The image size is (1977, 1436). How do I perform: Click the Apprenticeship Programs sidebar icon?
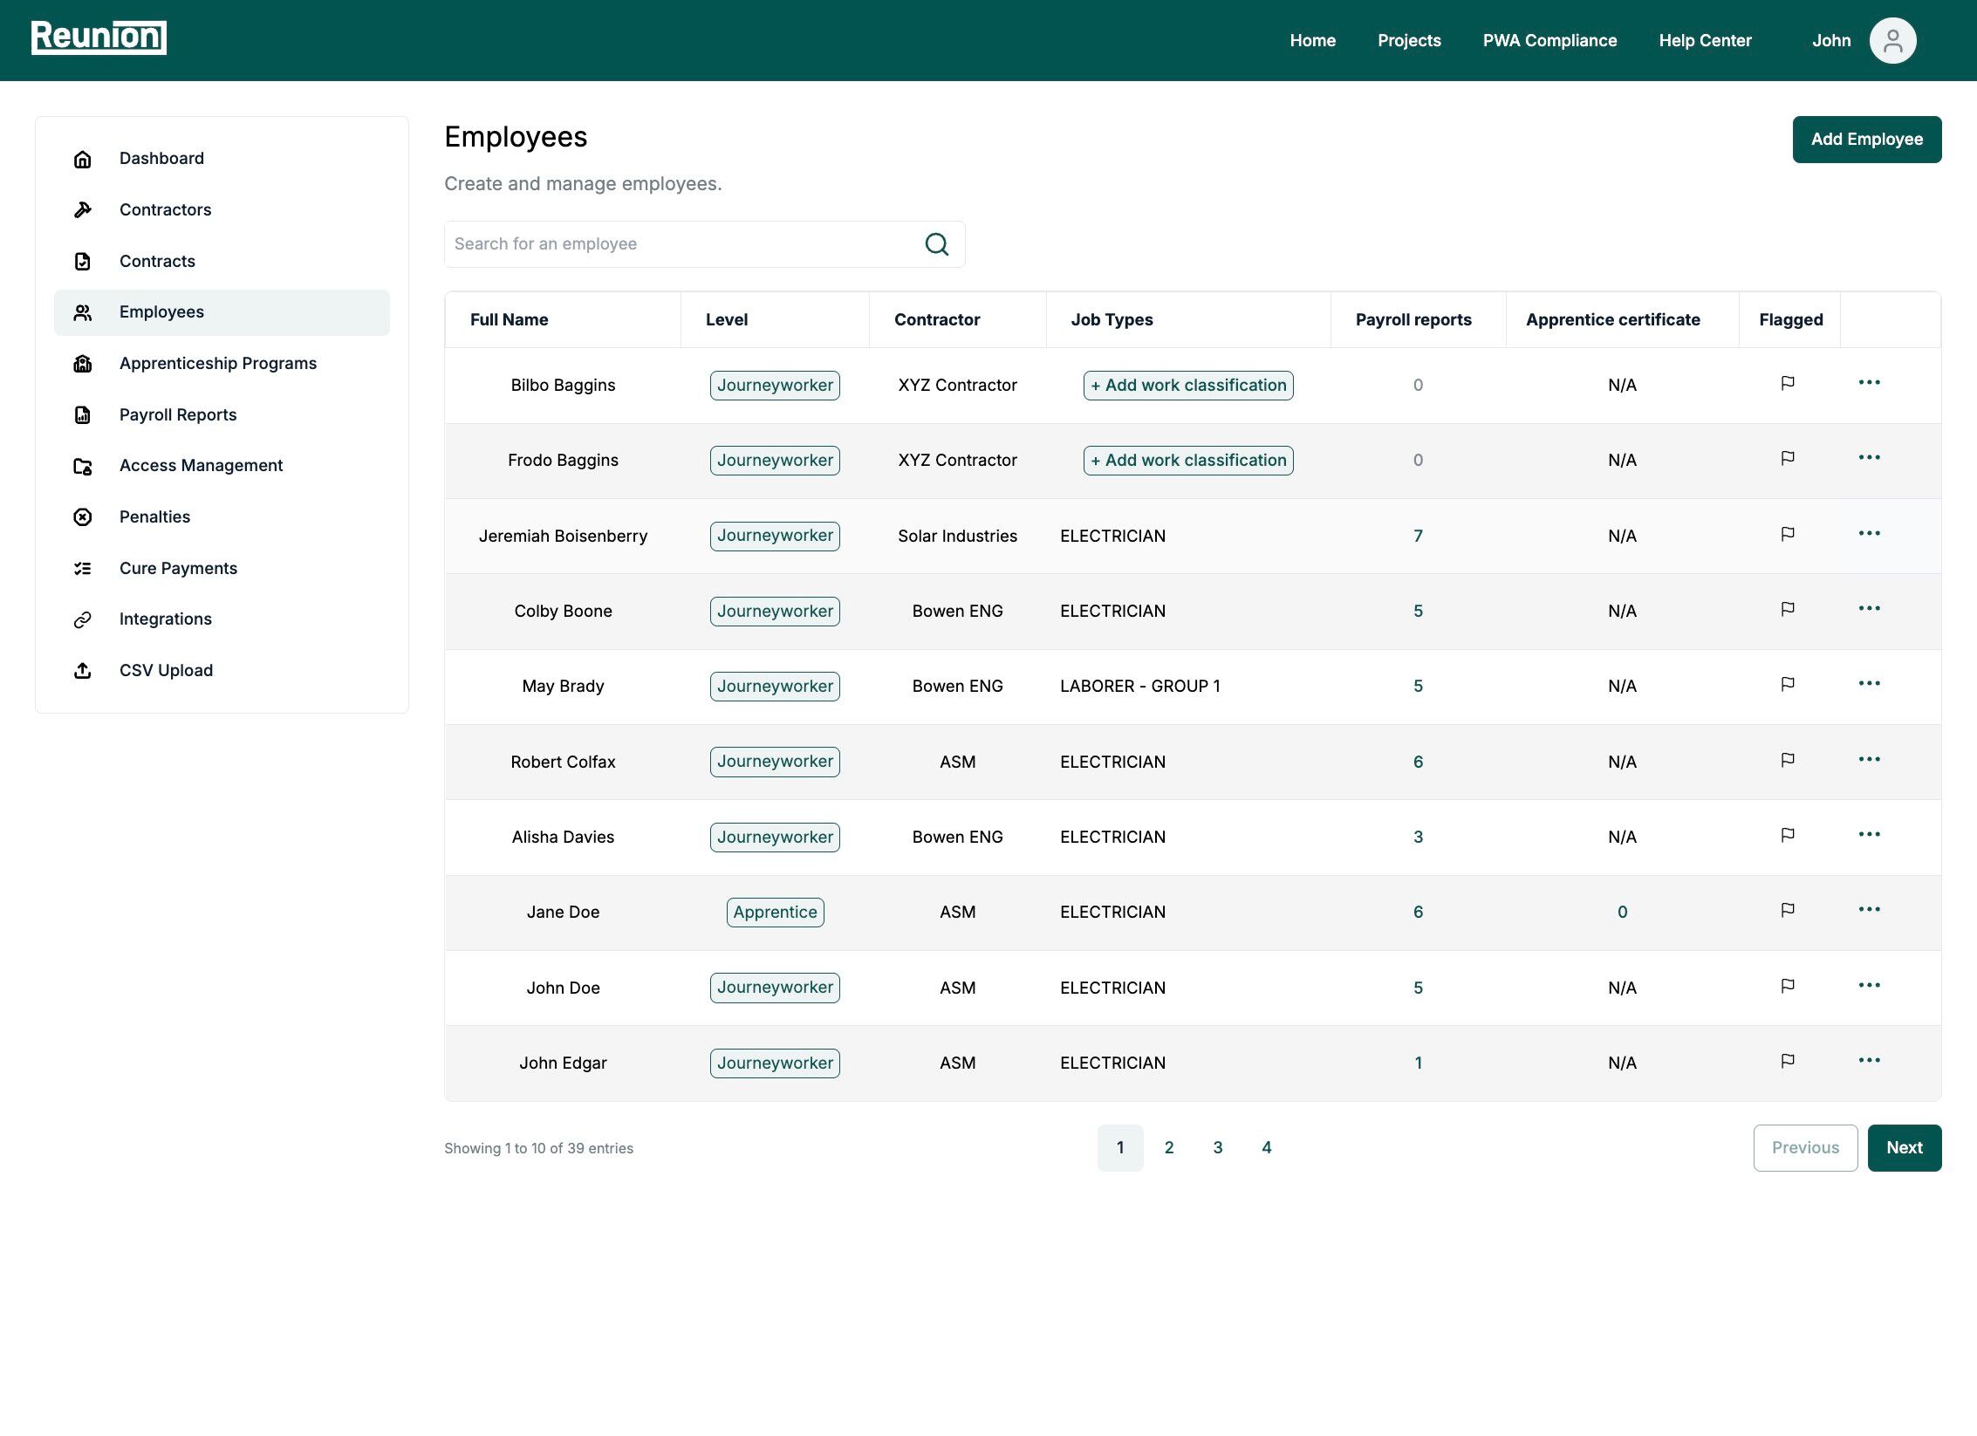point(83,364)
